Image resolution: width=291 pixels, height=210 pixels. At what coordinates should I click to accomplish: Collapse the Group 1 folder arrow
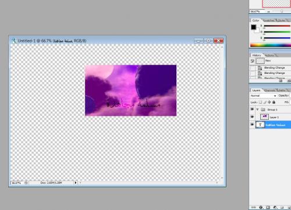(x=258, y=109)
